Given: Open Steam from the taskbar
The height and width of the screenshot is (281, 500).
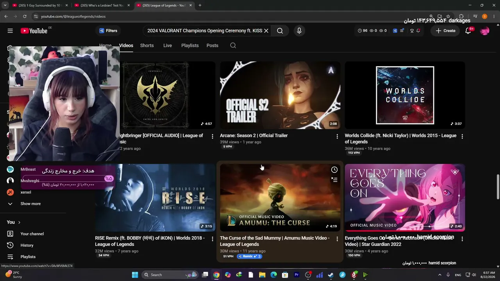Looking at the screenshot, I should [x=330, y=275].
